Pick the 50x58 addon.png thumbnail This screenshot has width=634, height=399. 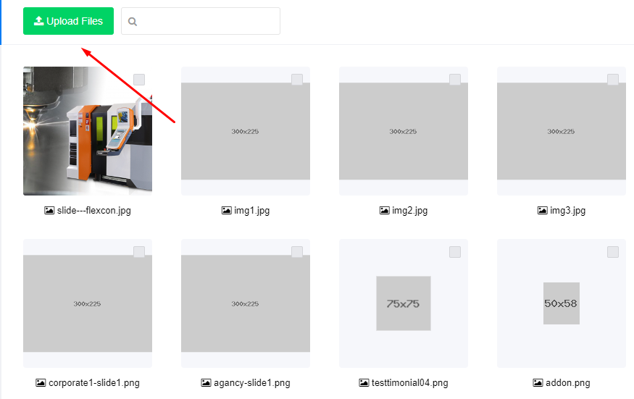[562, 303]
